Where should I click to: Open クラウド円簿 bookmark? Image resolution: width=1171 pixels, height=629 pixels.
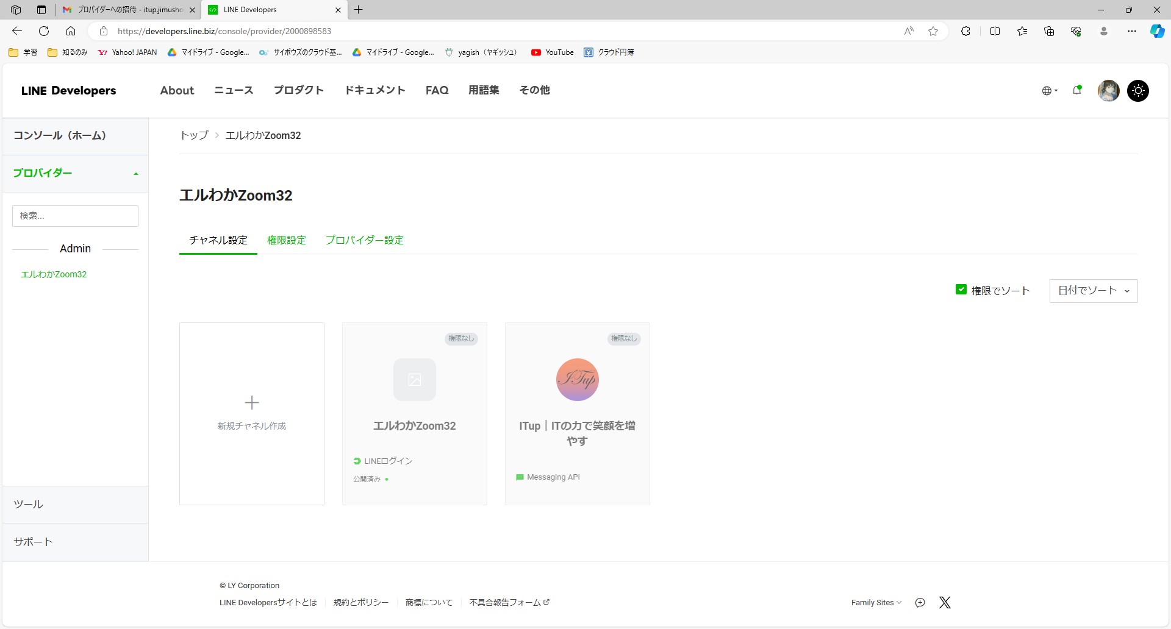609,52
